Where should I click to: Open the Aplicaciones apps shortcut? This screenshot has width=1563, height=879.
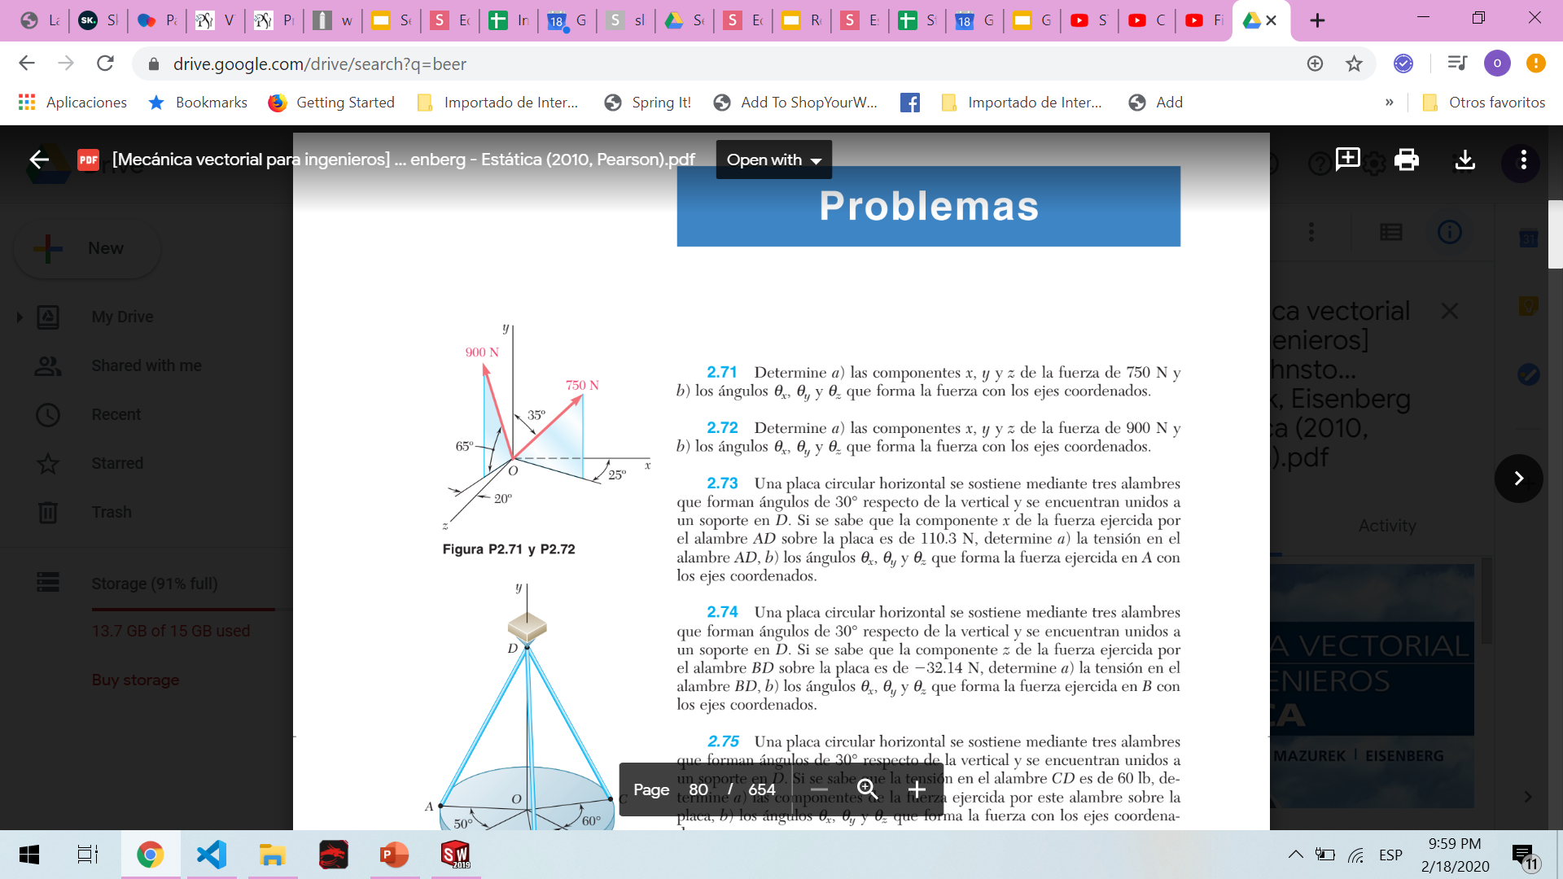(x=72, y=103)
